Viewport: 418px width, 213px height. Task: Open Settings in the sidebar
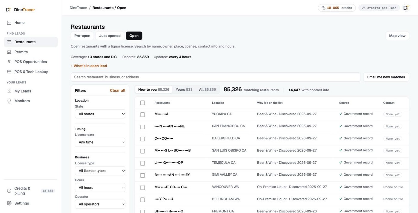[x=31, y=203]
